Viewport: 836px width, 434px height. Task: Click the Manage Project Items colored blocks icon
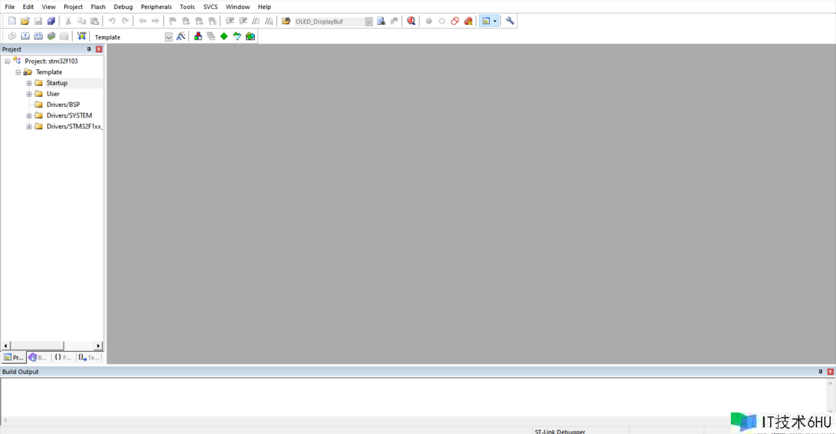(x=198, y=37)
